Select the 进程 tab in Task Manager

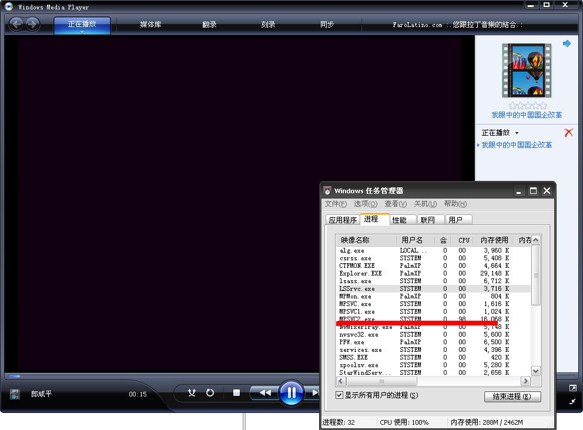(x=374, y=219)
